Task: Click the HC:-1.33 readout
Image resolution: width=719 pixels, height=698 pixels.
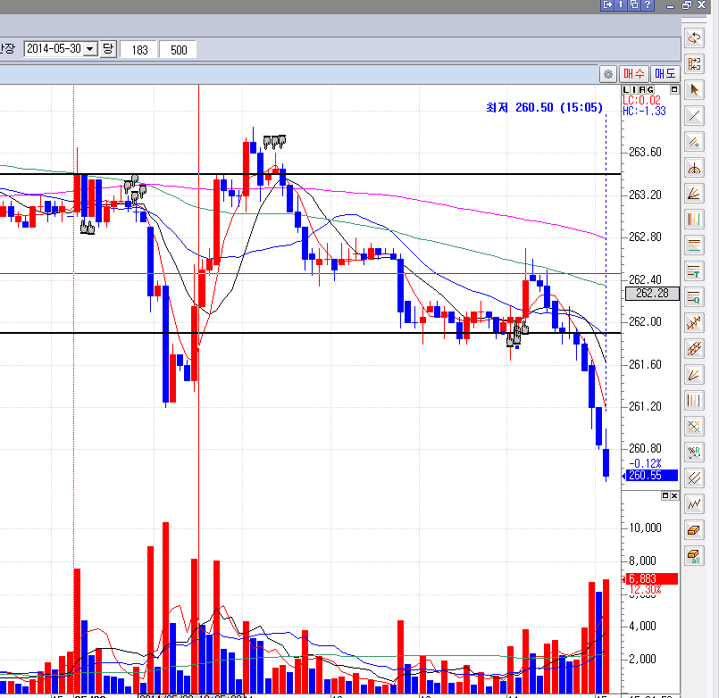Action: tap(644, 111)
